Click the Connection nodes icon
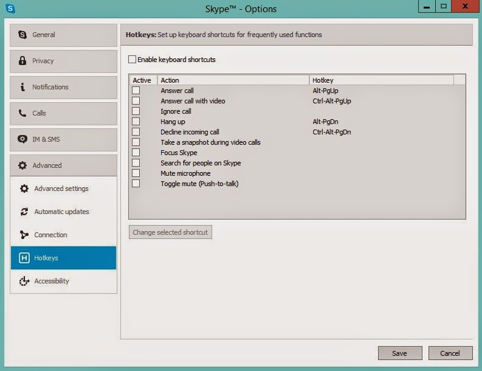This screenshot has height=371, width=482. pos(24,235)
